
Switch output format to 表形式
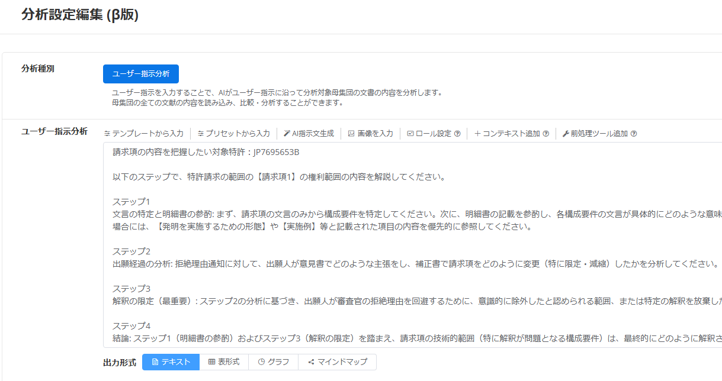point(223,361)
